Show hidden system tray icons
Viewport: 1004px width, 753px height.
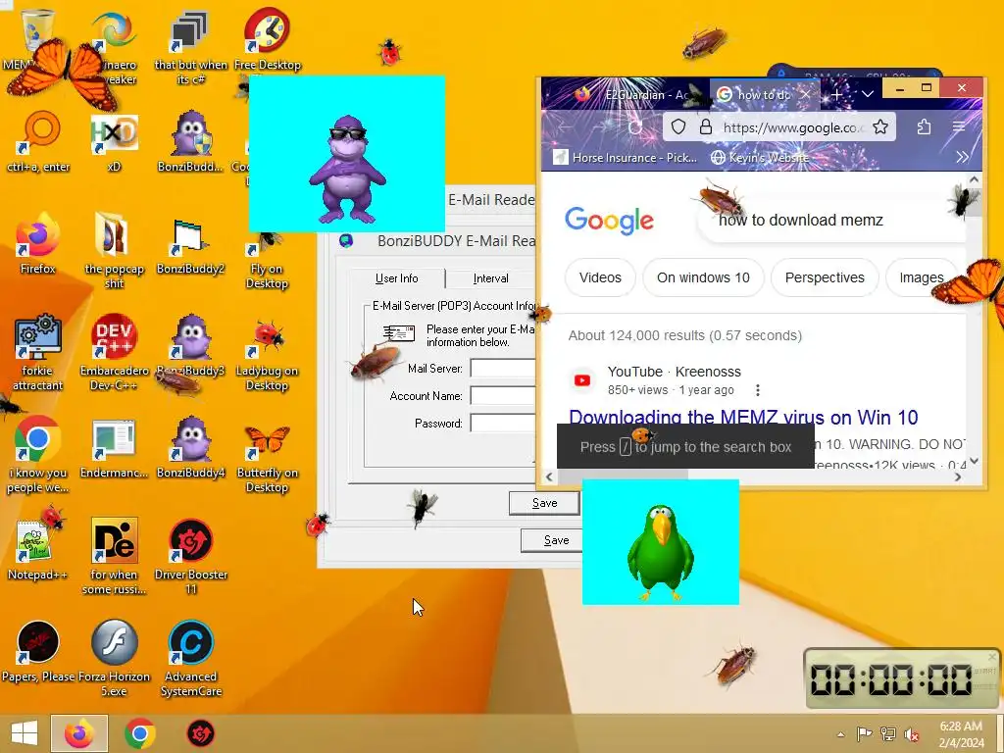tap(840, 734)
